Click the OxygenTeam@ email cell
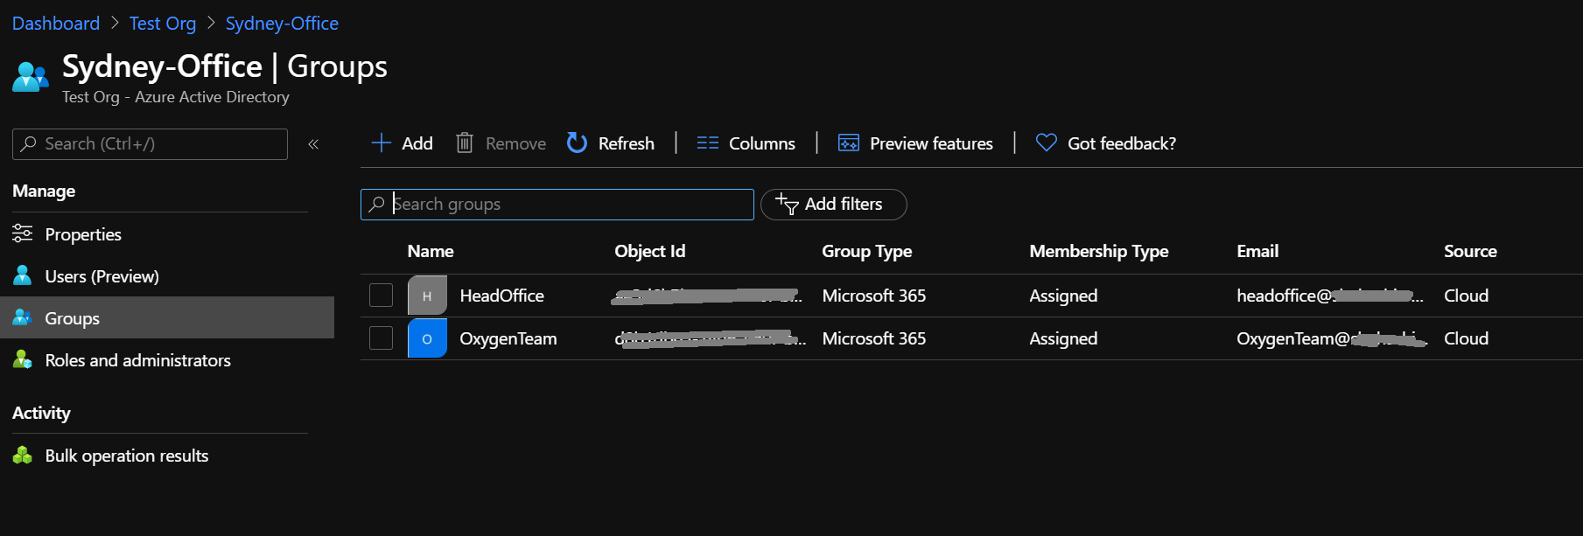The image size is (1583, 536). click(1332, 338)
